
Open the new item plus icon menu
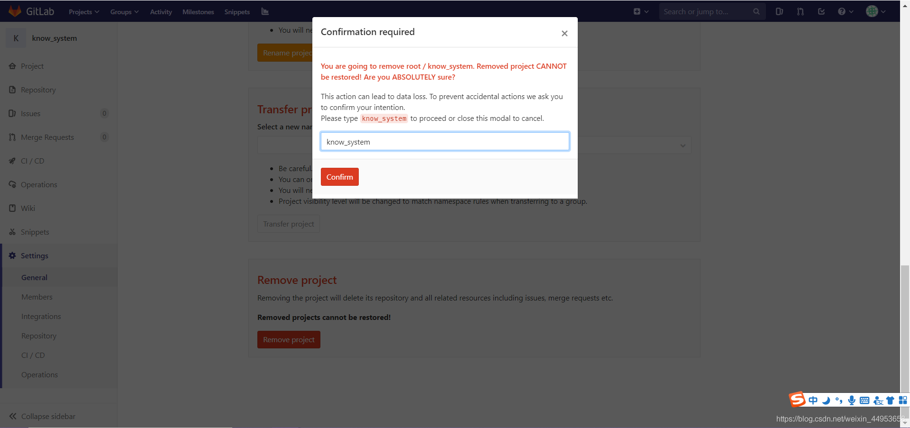coord(641,11)
